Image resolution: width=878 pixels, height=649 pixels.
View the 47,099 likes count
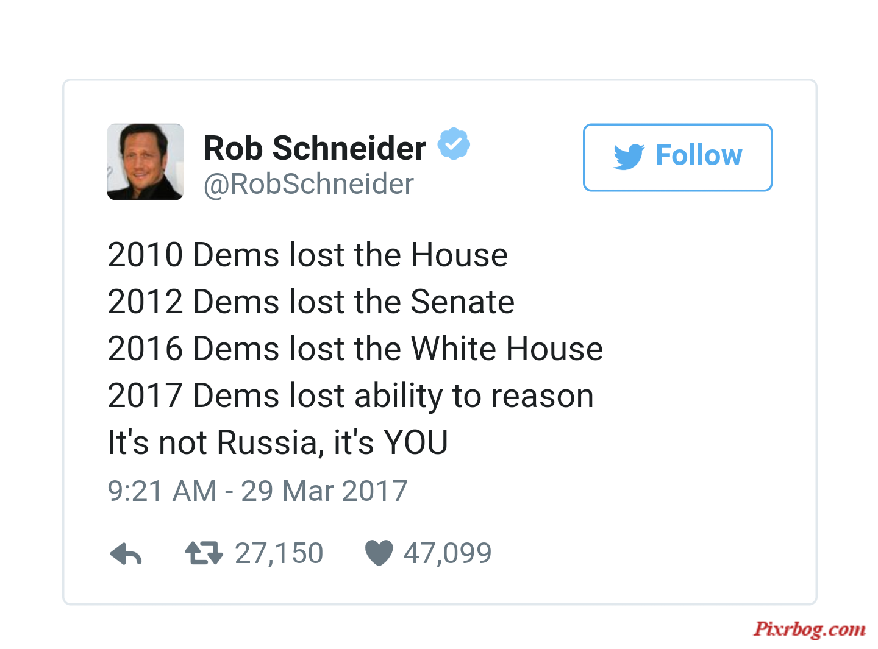[x=447, y=553]
